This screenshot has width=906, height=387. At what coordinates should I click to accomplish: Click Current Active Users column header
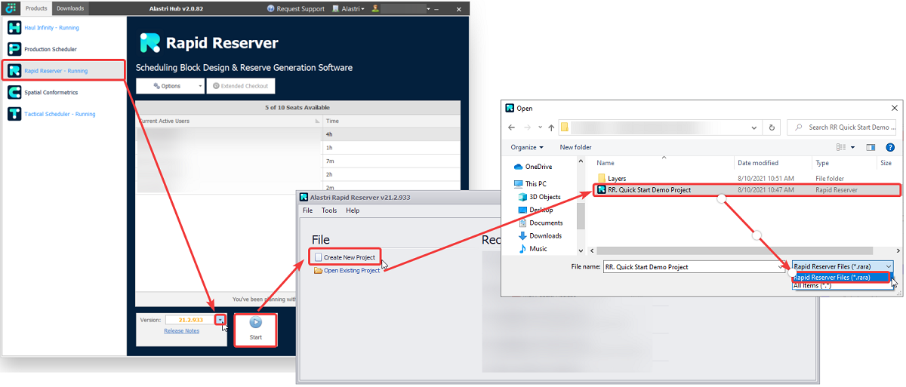coord(229,121)
